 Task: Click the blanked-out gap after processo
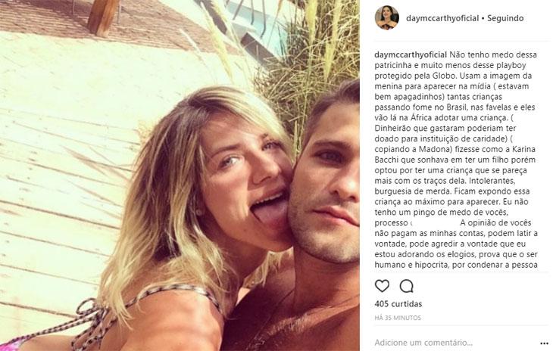click(x=435, y=223)
